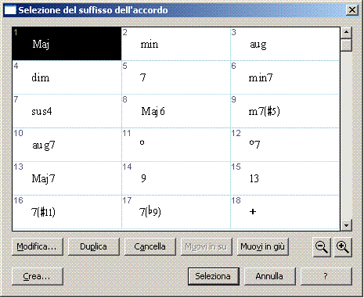Choose the dim suffix in slot 4
Screen dimensions: 364x298
point(67,77)
